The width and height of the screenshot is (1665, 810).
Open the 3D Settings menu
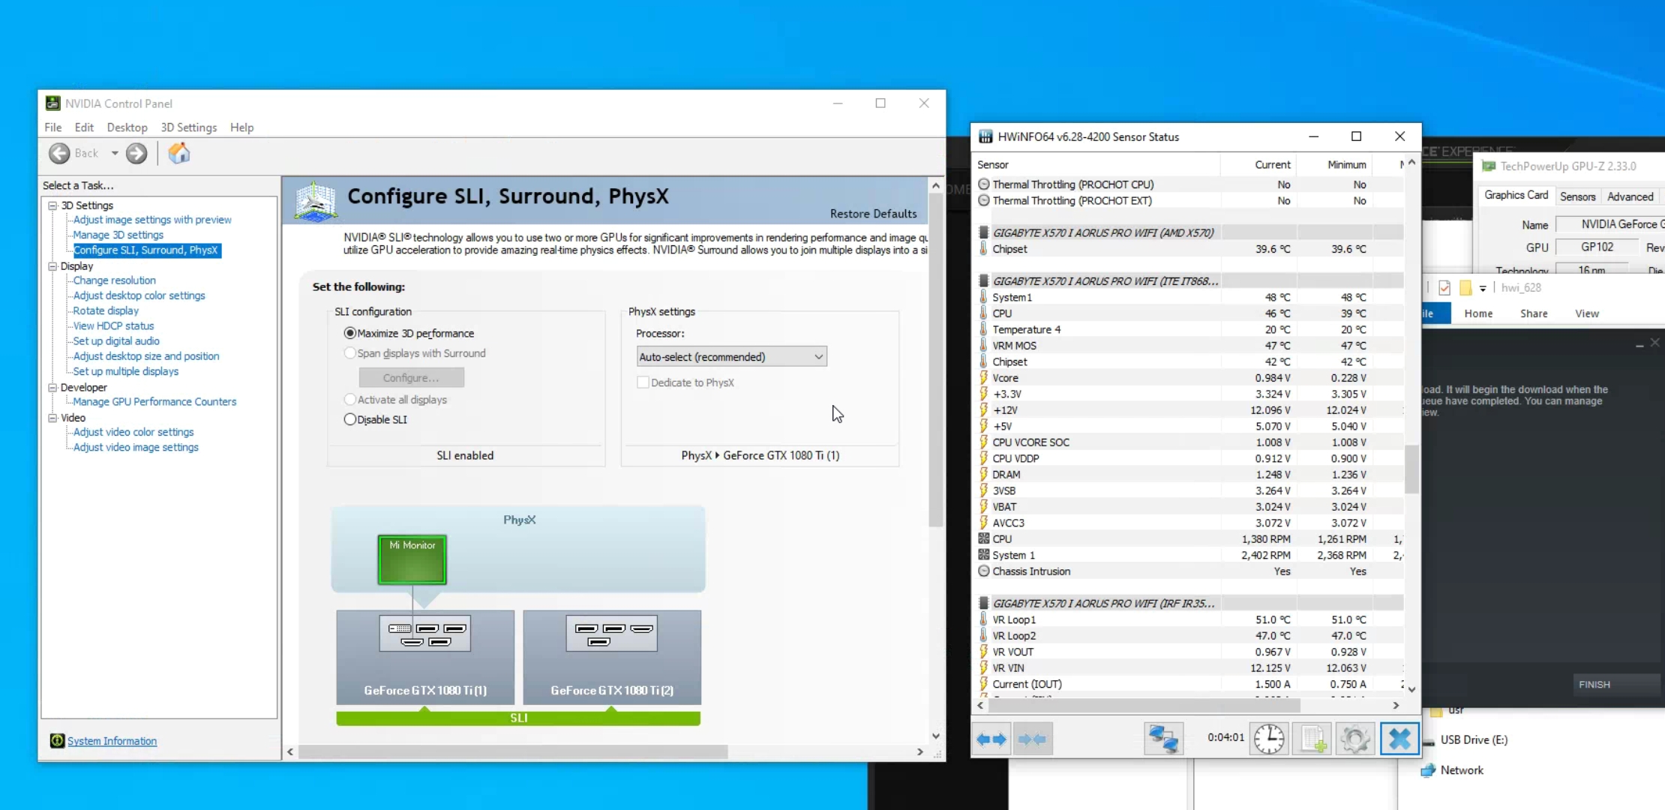coord(188,127)
